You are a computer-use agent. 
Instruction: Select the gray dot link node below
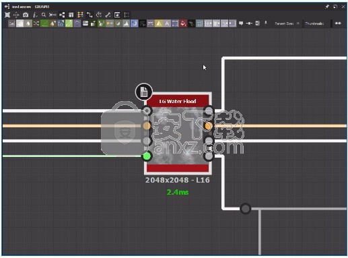pyautogui.click(x=245, y=209)
